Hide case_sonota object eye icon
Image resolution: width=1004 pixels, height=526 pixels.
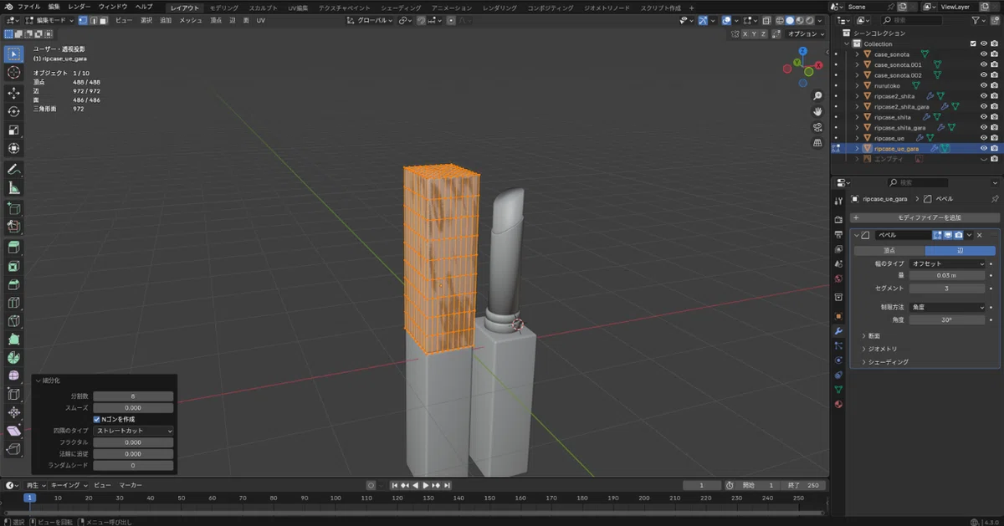984,54
